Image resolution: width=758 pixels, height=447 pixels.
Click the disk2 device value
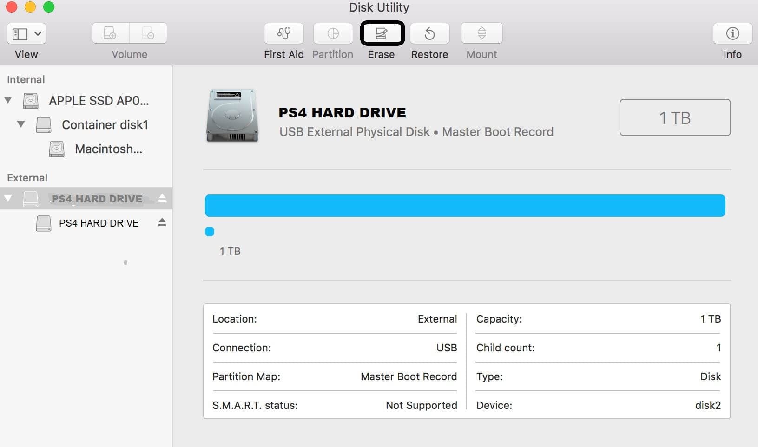pyautogui.click(x=708, y=405)
